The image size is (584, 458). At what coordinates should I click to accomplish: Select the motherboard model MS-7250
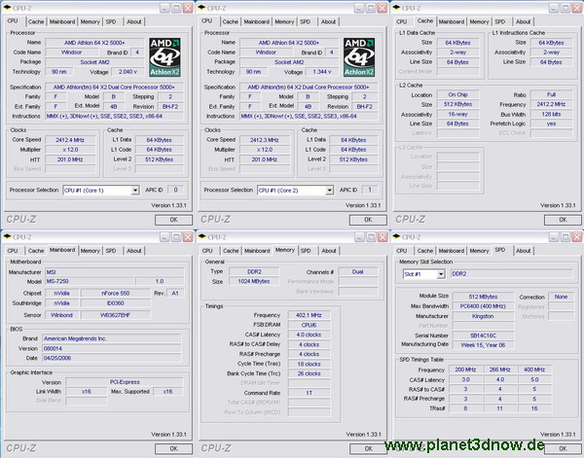click(x=90, y=282)
